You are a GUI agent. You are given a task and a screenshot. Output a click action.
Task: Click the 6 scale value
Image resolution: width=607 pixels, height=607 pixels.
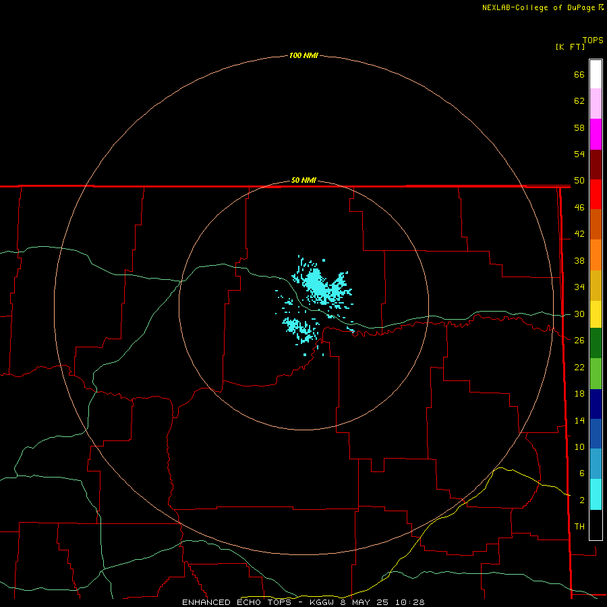click(x=581, y=473)
